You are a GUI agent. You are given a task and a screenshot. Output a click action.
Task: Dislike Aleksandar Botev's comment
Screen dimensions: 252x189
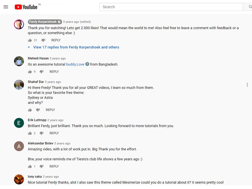point(41,166)
